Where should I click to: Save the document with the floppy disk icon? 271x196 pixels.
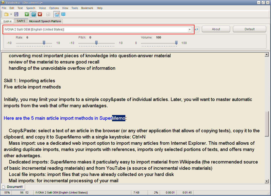tap(16, 14)
